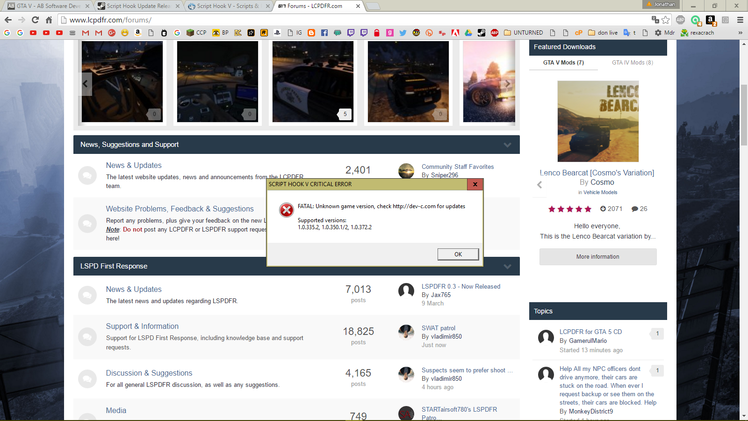Image resolution: width=748 pixels, height=421 pixels.
Task: Open the Adblock Plus extension in the toolbar
Action: pyautogui.click(x=681, y=20)
